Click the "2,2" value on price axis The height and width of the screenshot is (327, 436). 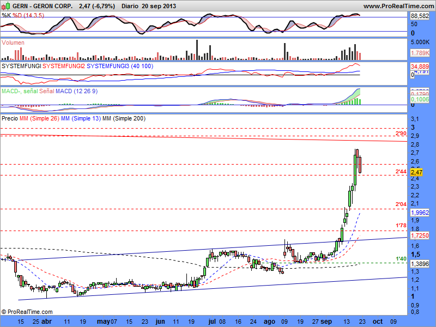coord(415,195)
